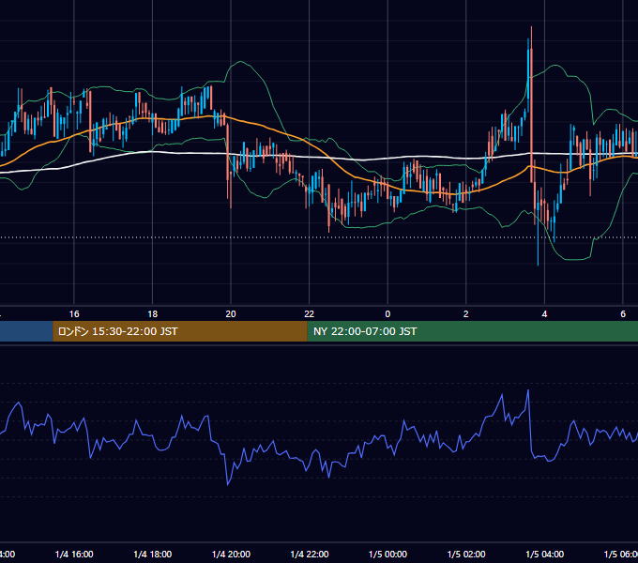Click the 0 hour label on price chart axis
The image size is (638, 563).
click(387, 314)
